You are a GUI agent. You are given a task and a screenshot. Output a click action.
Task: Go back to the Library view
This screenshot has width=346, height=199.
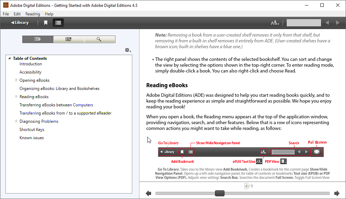[20, 23]
